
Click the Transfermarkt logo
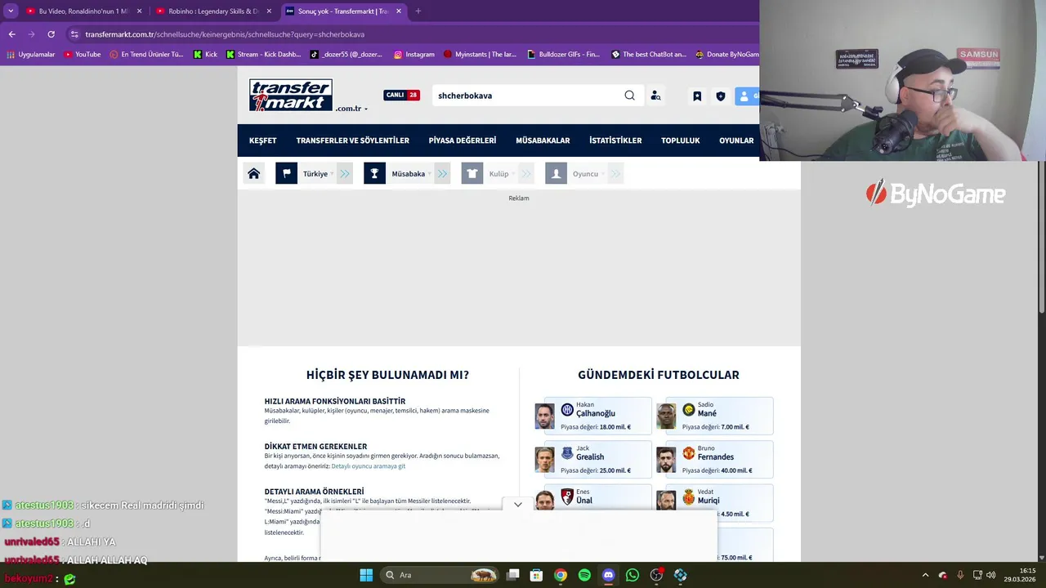coord(291,96)
